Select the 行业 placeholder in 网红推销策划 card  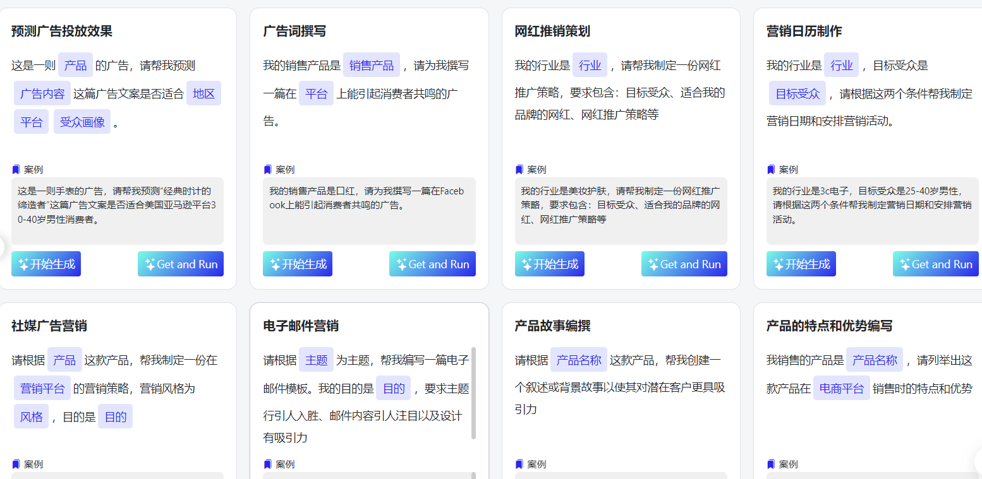pos(590,65)
